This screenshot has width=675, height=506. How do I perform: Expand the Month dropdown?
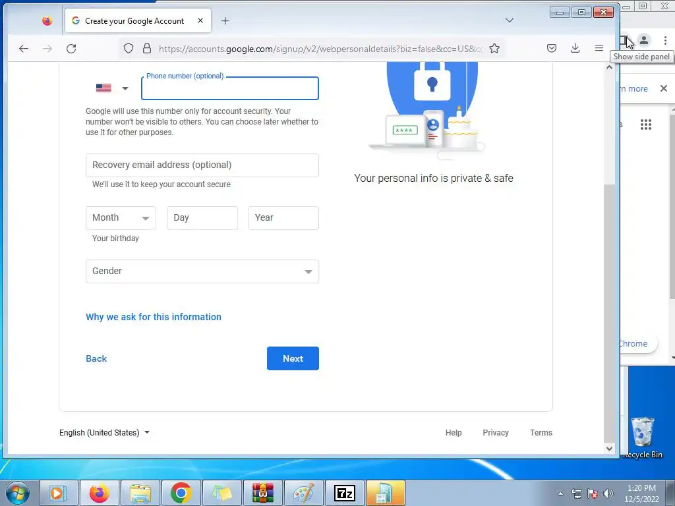(x=121, y=217)
